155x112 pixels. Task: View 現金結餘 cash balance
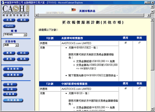tap(13, 69)
